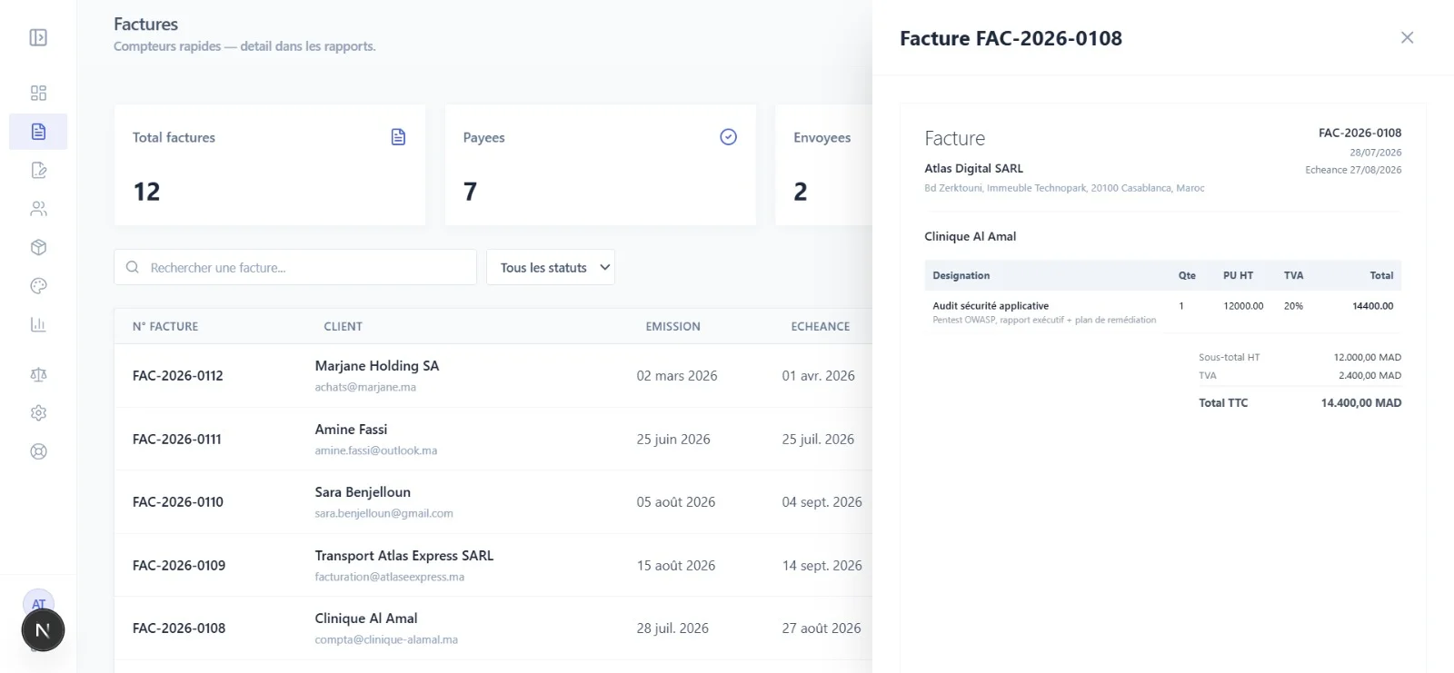Screen dimensions: 1454x673
Task: Open the clients people icon in sidebar
Action: tap(38, 209)
